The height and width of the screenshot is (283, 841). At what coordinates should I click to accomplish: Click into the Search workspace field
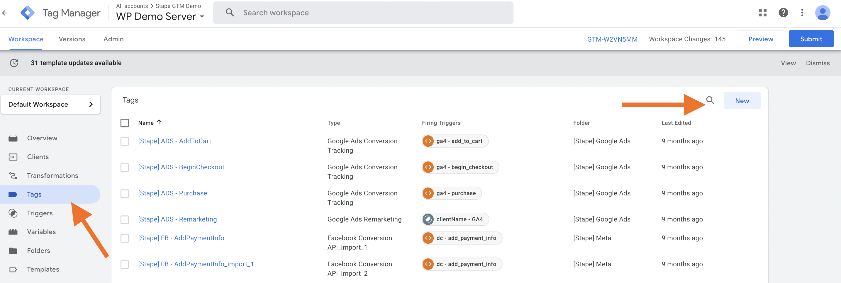pos(363,13)
